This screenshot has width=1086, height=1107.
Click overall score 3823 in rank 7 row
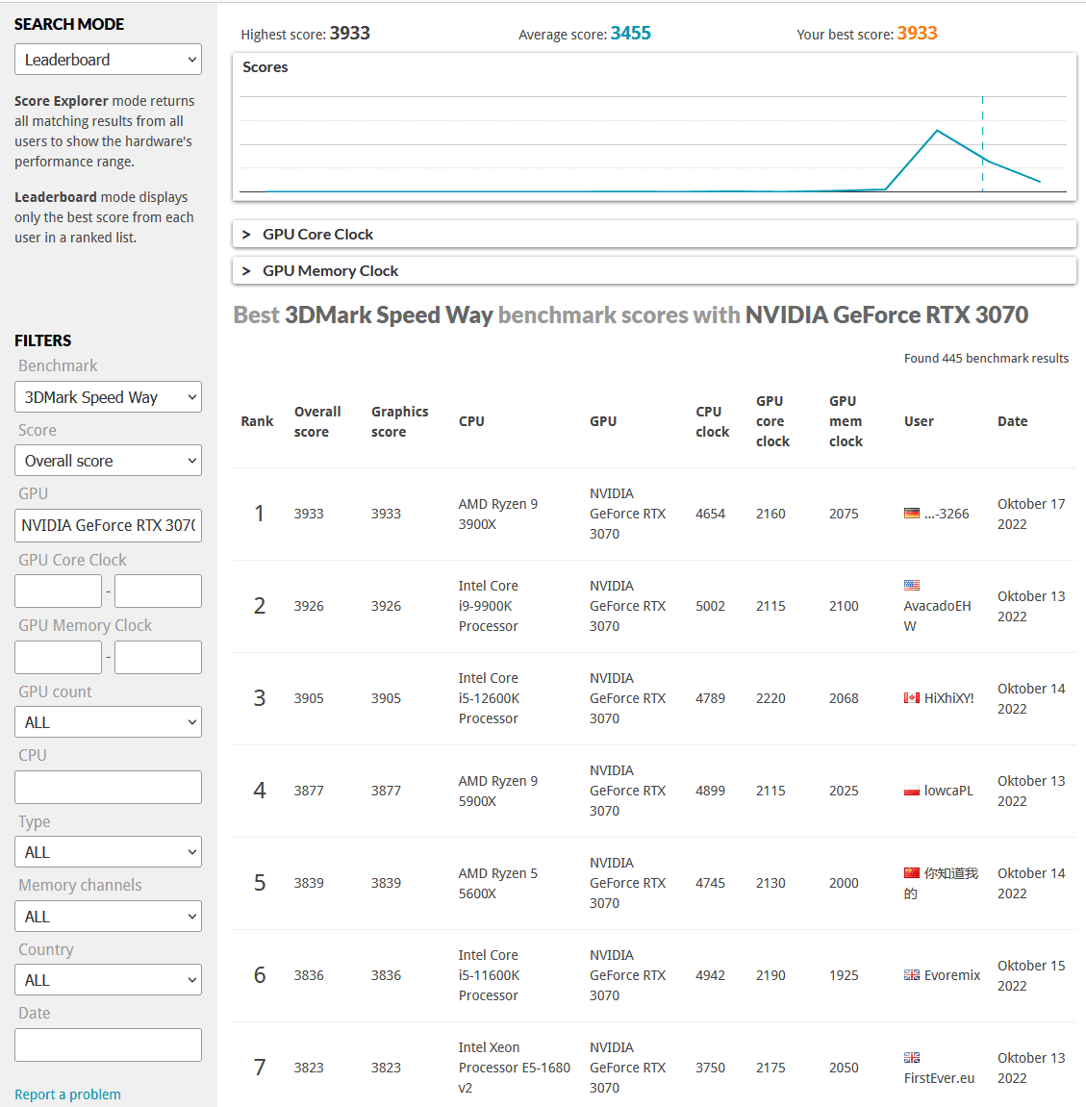pyautogui.click(x=309, y=1068)
